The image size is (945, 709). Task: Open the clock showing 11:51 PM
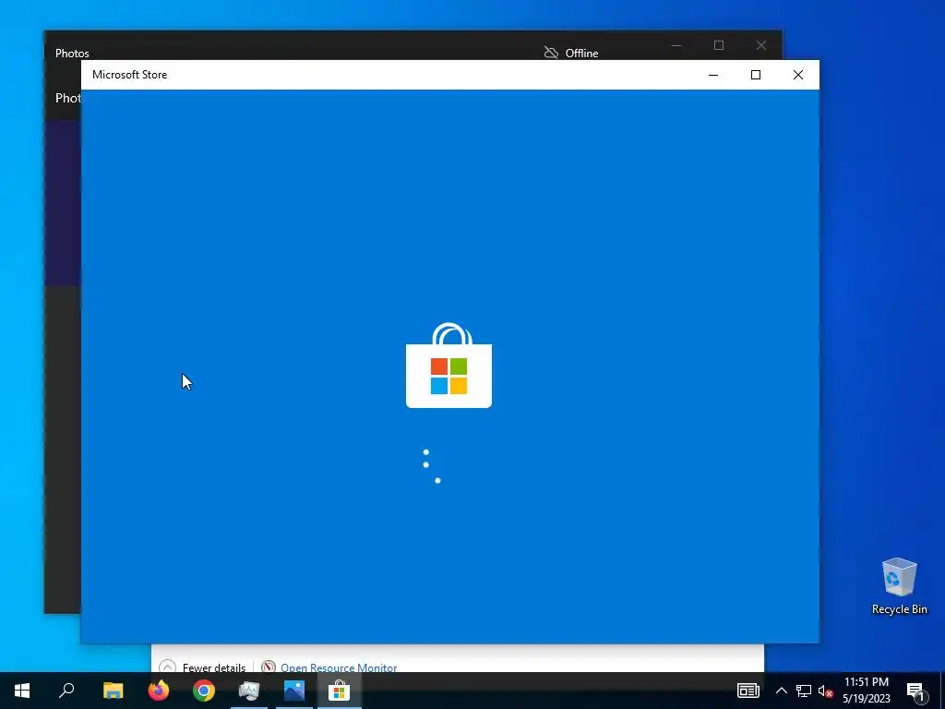pos(866,691)
